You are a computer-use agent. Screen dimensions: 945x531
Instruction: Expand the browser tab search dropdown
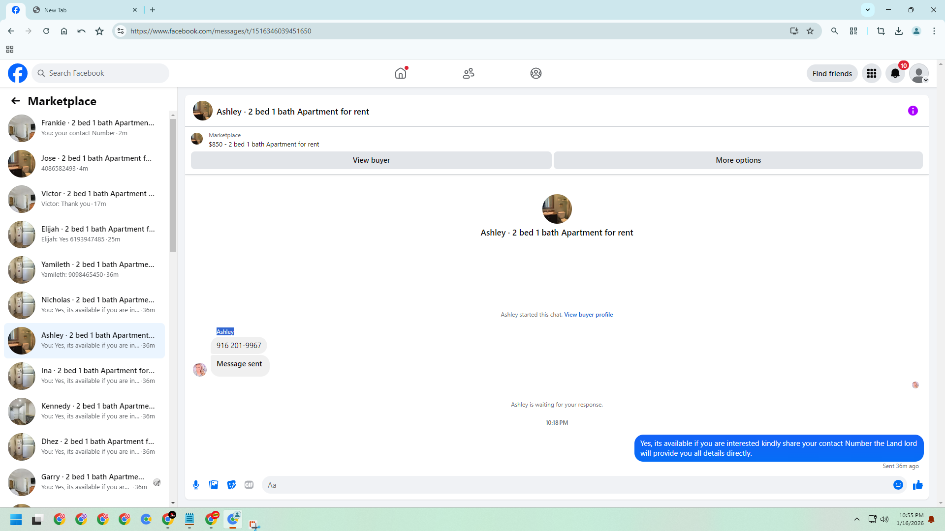click(867, 9)
